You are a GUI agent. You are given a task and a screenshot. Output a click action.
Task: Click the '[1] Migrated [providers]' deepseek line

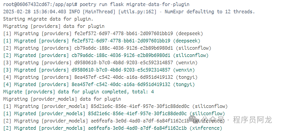102,41
